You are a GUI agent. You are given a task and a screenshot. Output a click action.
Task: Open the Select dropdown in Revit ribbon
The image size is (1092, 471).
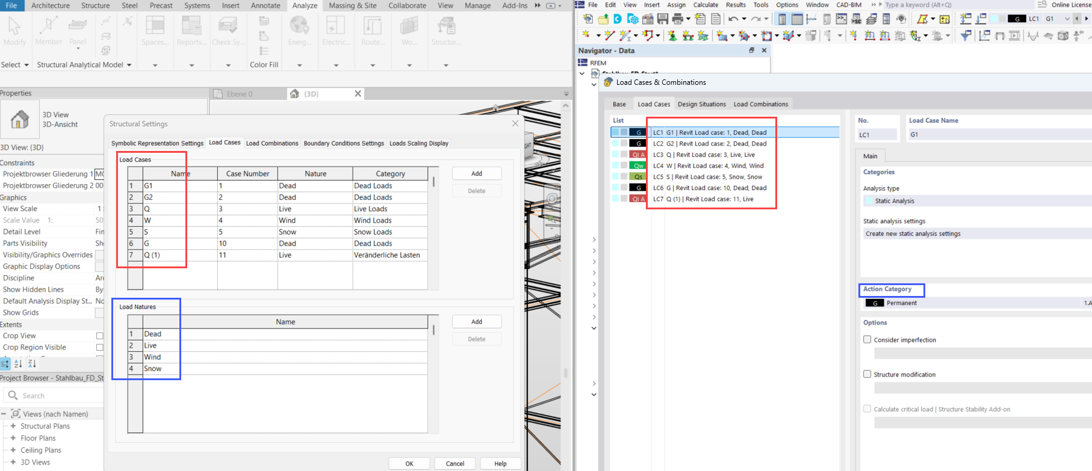pyautogui.click(x=15, y=64)
